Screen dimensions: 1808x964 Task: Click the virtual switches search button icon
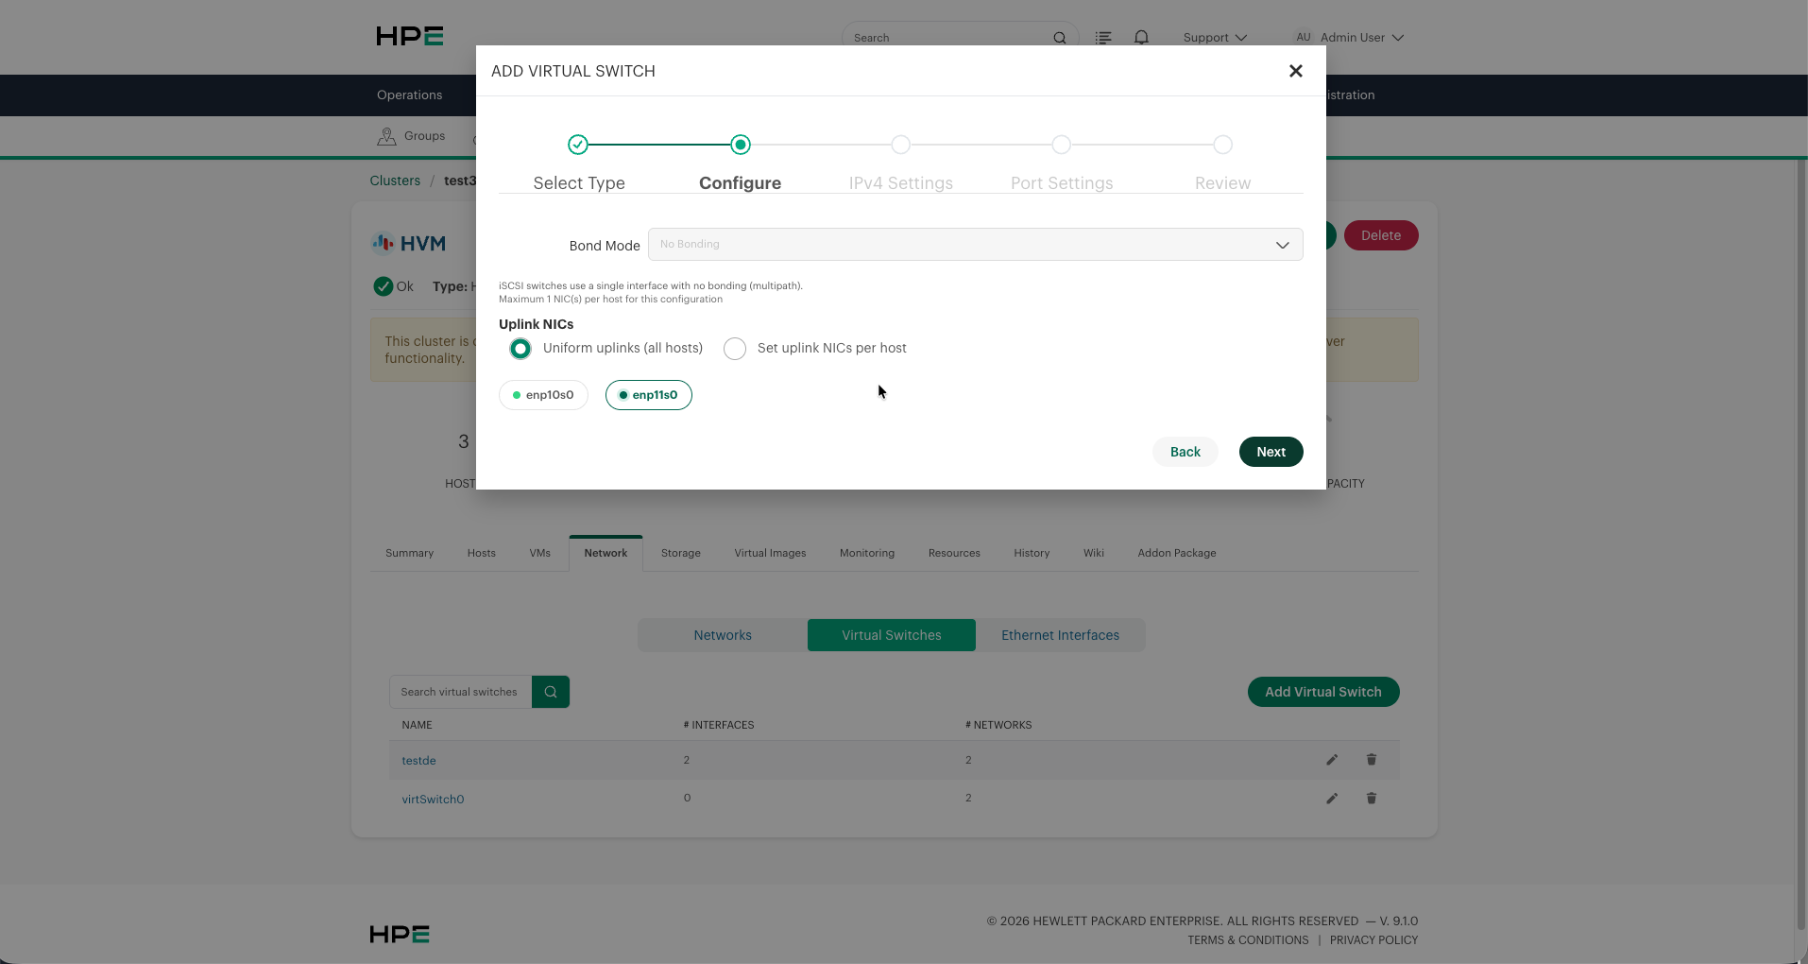(x=551, y=692)
